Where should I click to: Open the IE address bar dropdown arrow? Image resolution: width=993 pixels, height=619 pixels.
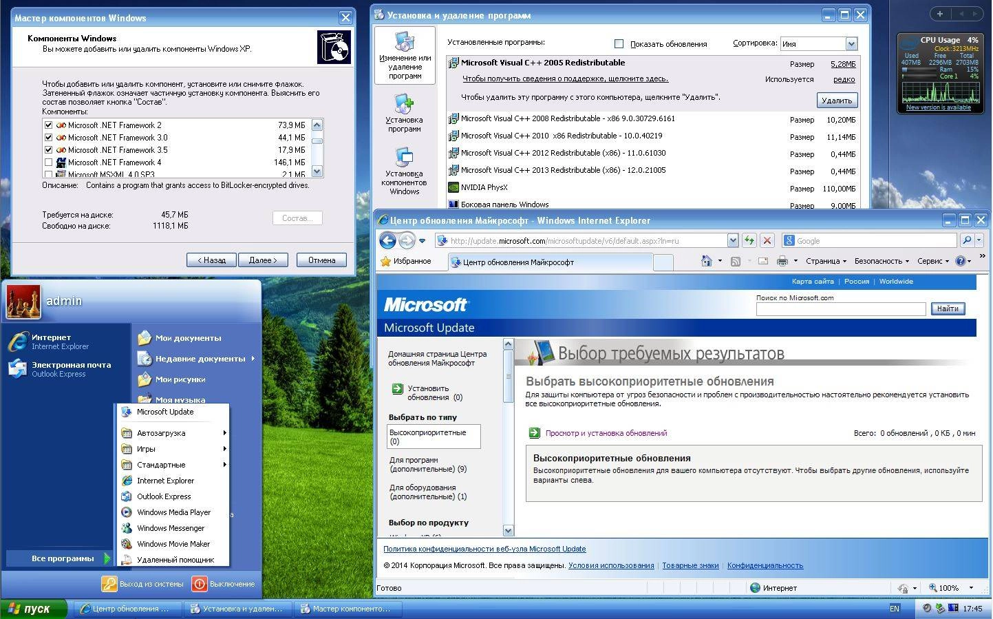tap(732, 240)
